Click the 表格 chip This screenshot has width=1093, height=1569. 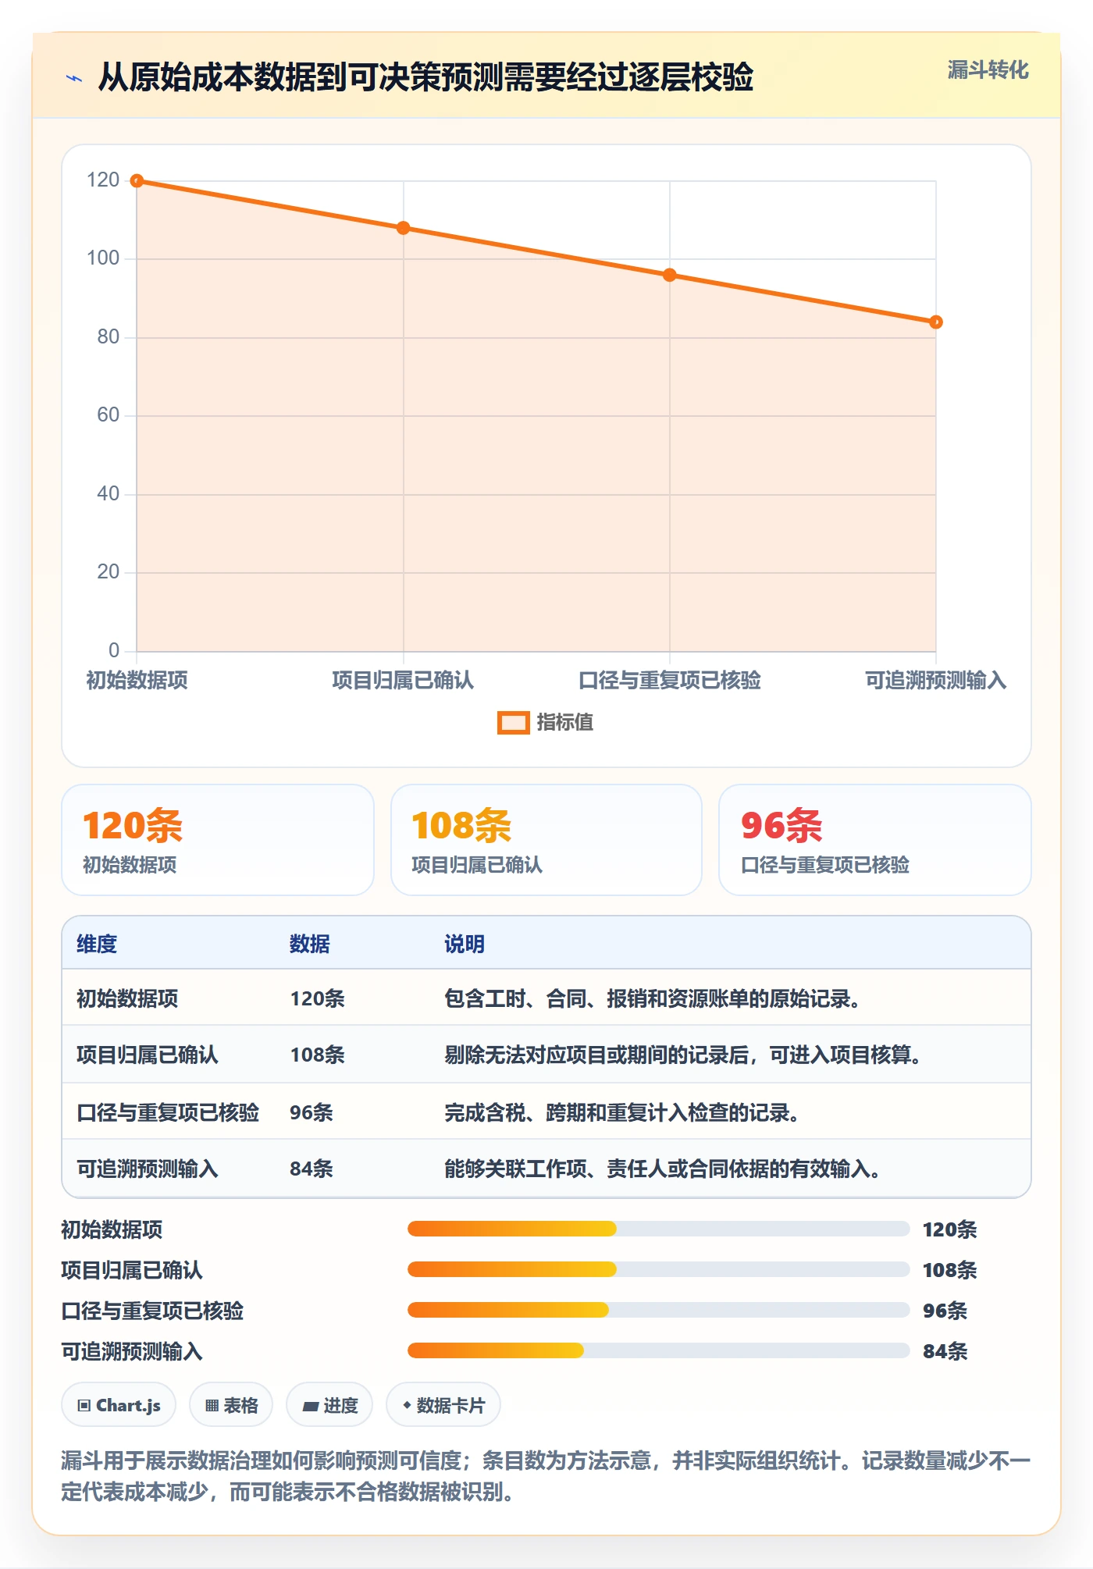point(231,1405)
